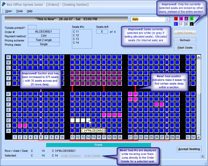Select white seat C 13
This screenshot has width=208, height=166.
point(83,120)
